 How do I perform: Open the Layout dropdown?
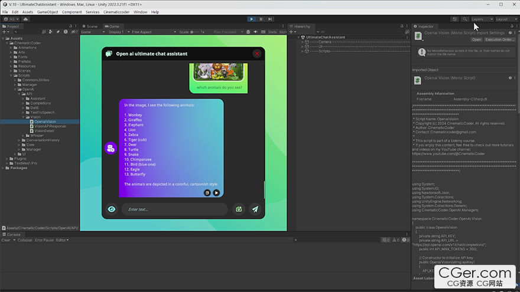click(x=505, y=19)
